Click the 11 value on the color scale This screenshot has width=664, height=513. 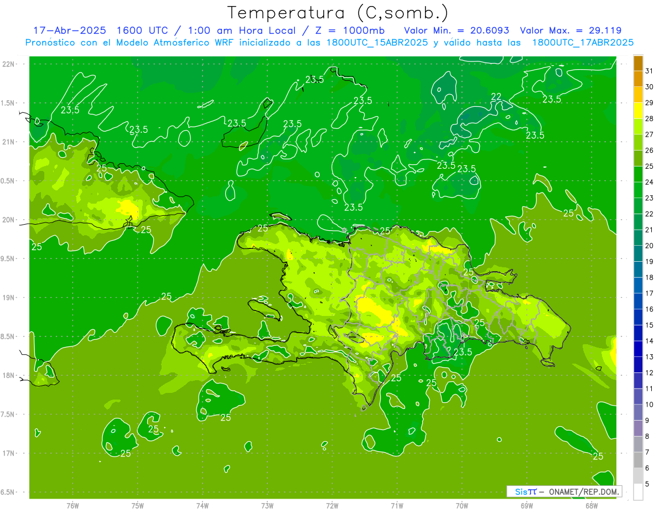click(650, 389)
